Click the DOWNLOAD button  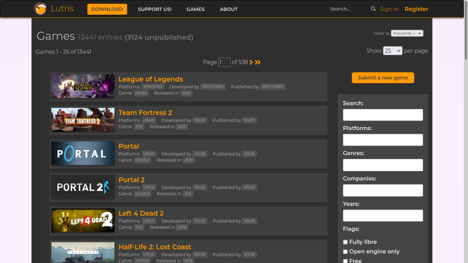tap(107, 9)
